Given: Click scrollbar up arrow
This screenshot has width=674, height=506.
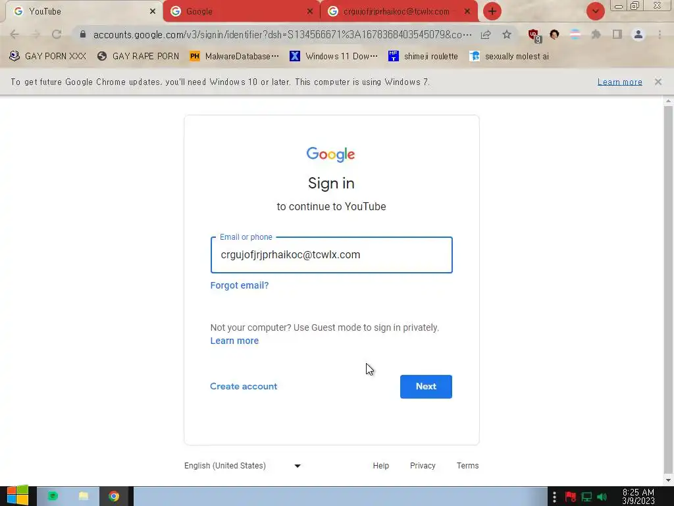Looking at the screenshot, I should (x=668, y=101).
